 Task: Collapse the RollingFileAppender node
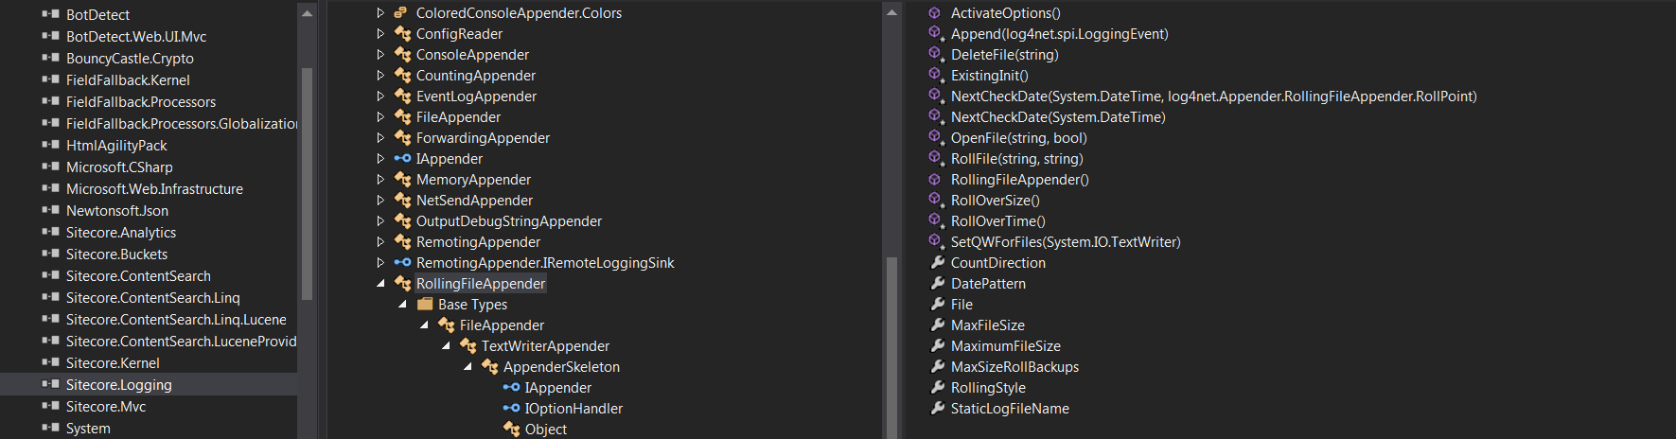pos(380,284)
